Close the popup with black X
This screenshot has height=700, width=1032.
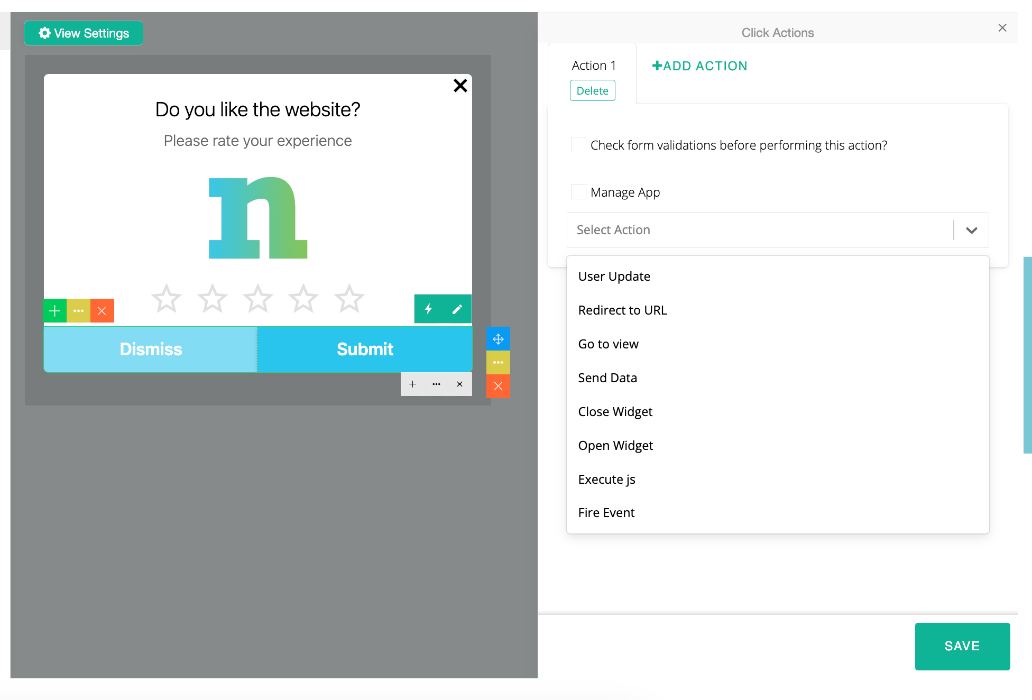pyautogui.click(x=460, y=86)
